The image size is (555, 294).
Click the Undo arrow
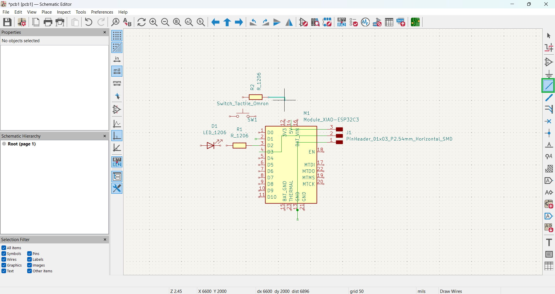89,22
